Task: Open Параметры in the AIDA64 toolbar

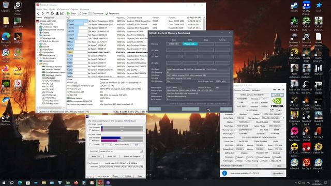Action: click(96, 13)
